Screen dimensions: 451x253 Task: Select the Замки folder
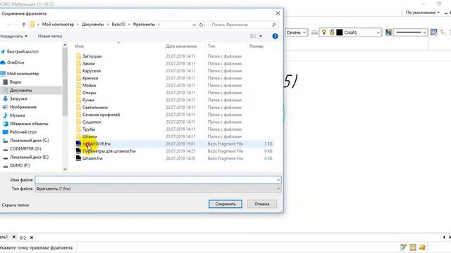tap(88, 63)
